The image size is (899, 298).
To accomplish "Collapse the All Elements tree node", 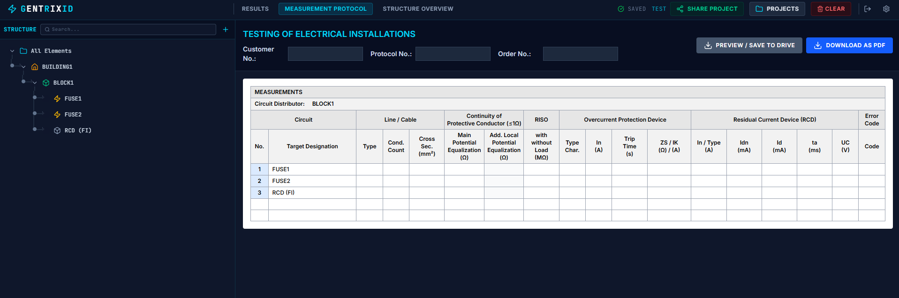I will click(12, 51).
